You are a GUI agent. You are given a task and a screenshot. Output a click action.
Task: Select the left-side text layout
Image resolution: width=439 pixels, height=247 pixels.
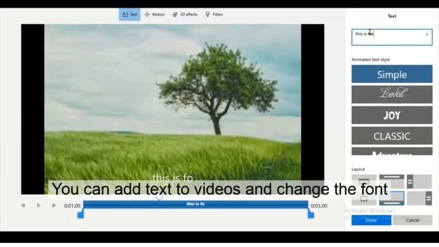pos(419,181)
